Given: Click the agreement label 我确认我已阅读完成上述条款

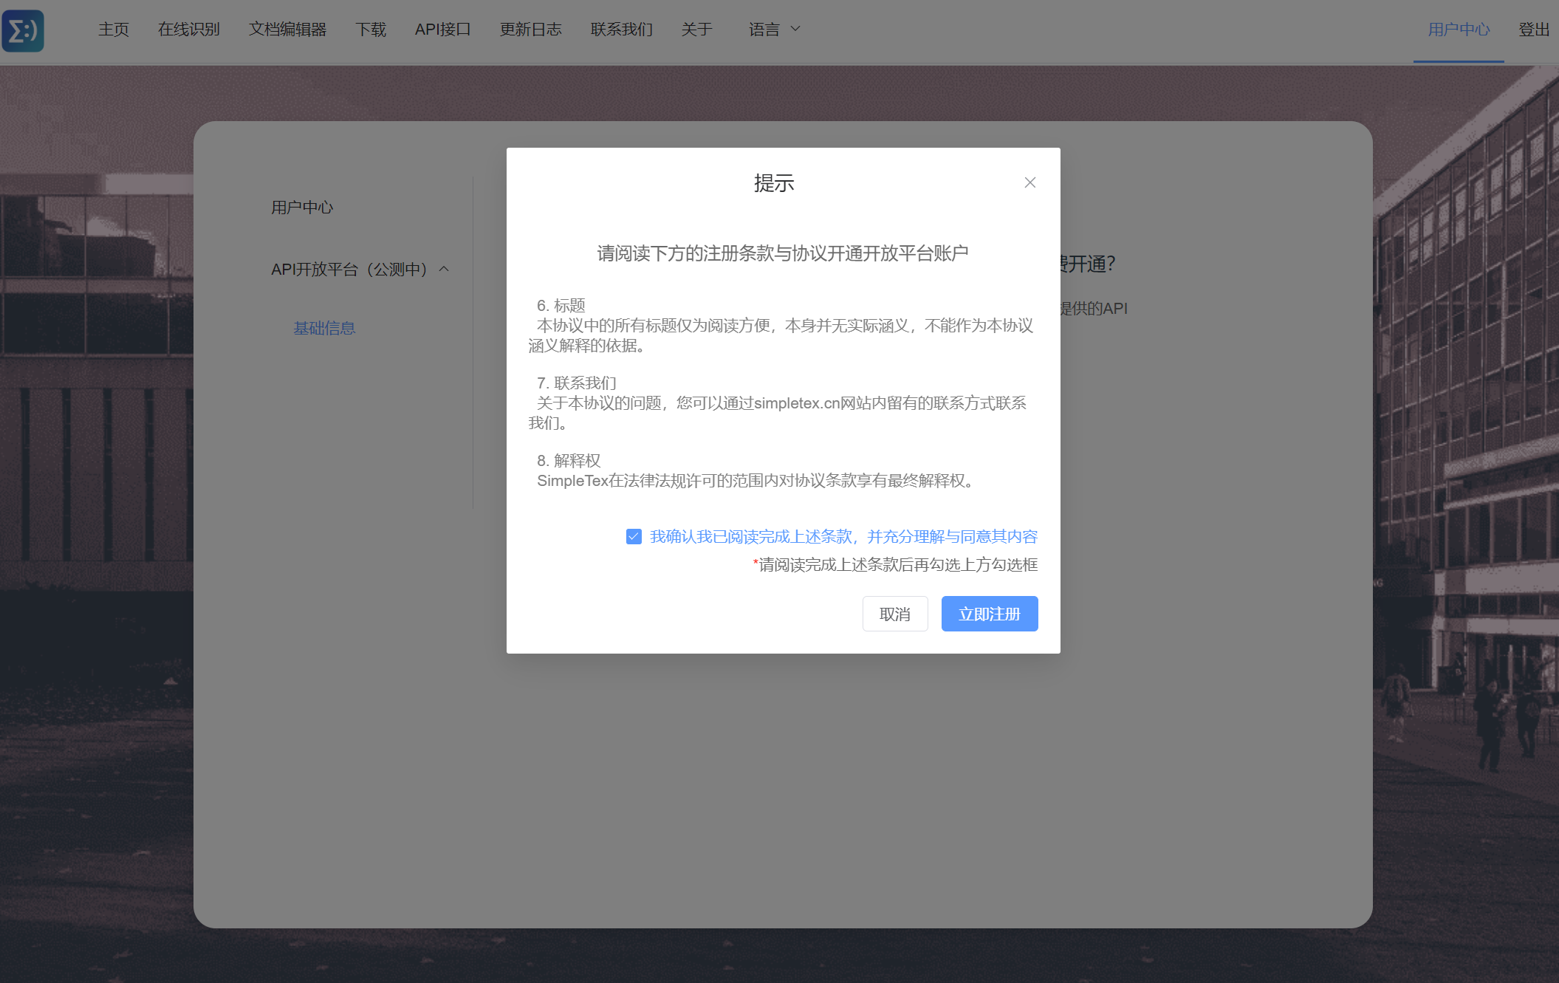Looking at the screenshot, I should pyautogui.click(x=843, y=536).
